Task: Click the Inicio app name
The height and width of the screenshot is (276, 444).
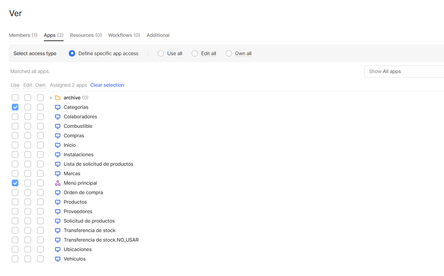Action: click(69, 145)
